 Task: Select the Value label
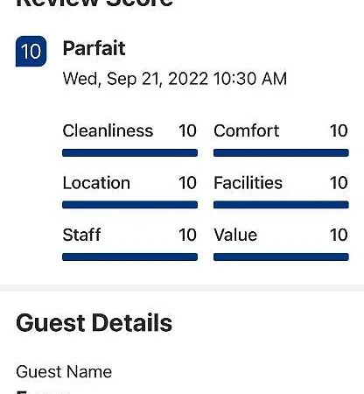[x=235, y=235]
